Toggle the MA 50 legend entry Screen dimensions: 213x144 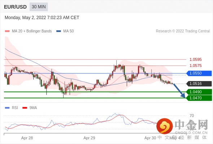65,31
